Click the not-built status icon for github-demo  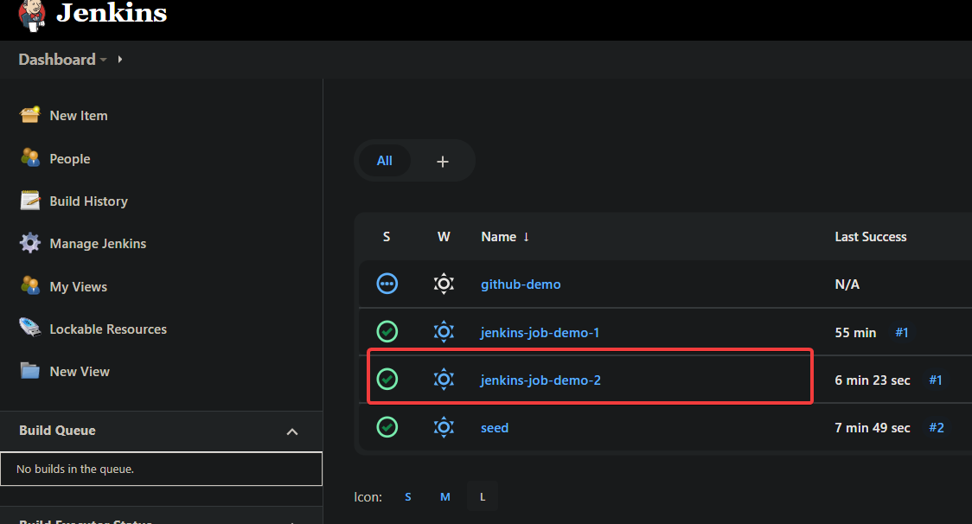click(x=387, y=284)
